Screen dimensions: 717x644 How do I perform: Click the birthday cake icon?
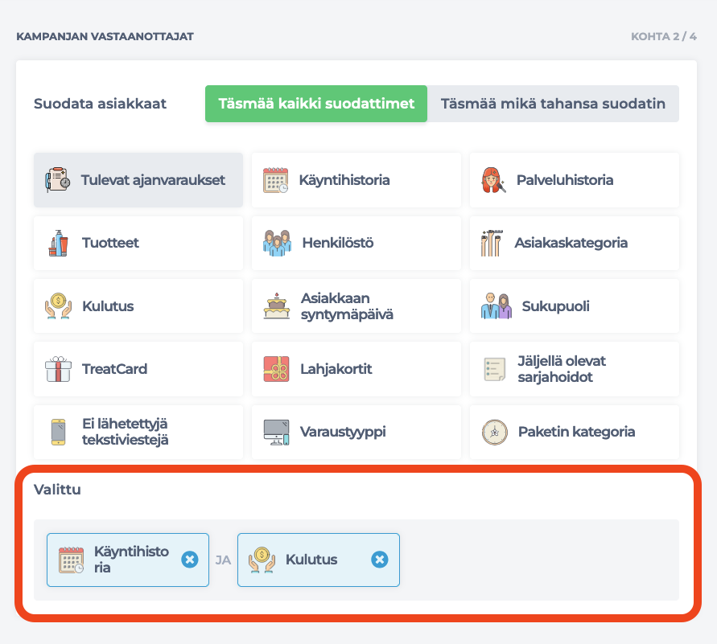[x=276, y=306]
